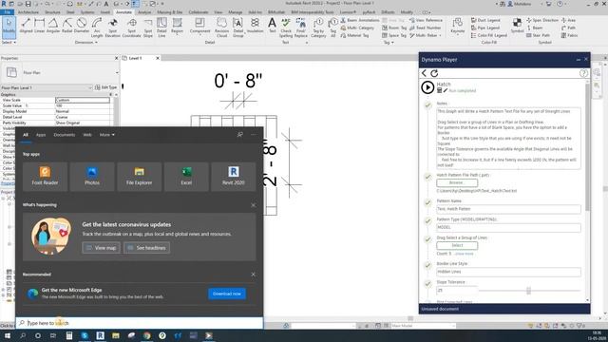Open Dynamo Player help
The width and height of the screenshot is (608, 342).
click(583, 73)
